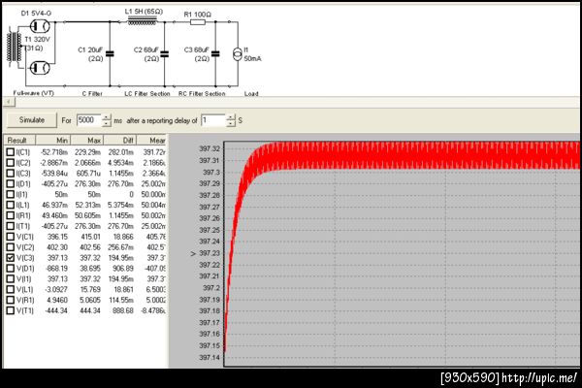Click the Result column header

pos(19,140)
